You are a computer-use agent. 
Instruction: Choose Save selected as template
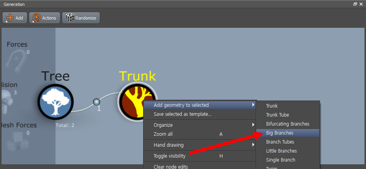(x=200, y=114)
